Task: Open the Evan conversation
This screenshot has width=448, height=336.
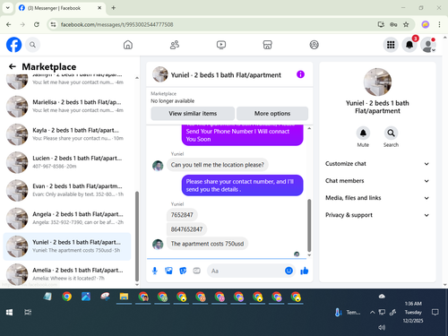Action: pos(67,190)
